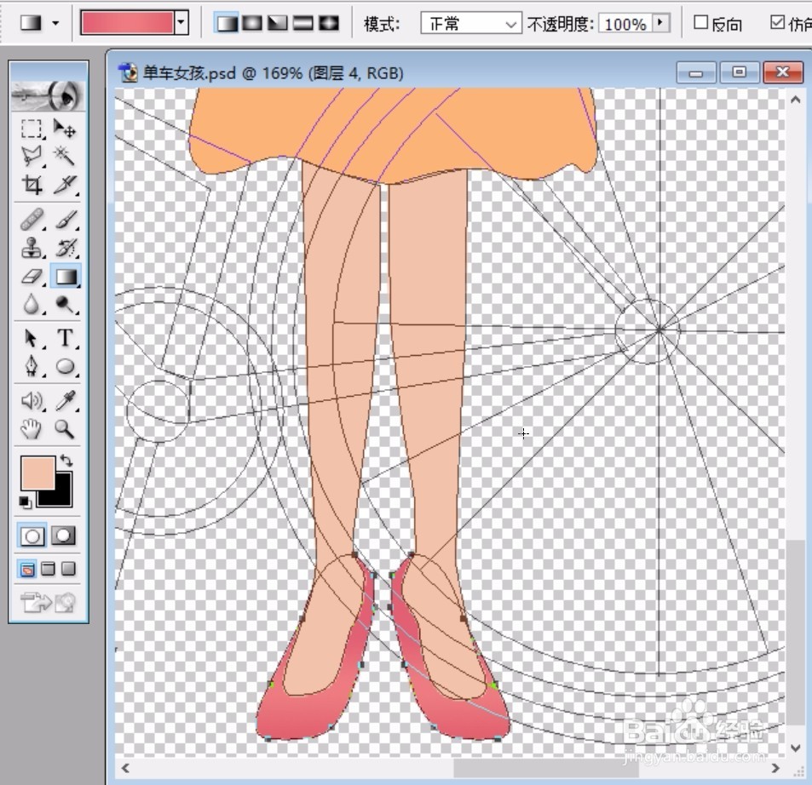
Task: Close the 单车女孩.psd document window
Action: click(783, 73)
